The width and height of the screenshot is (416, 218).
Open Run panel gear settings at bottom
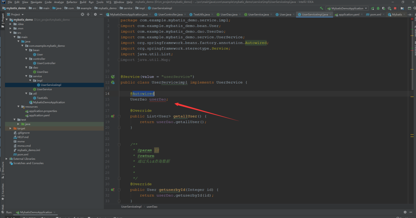[x=405, y=212]
